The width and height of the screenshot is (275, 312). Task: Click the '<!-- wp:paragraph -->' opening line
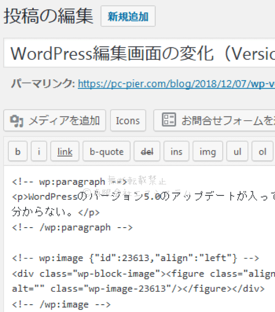70,182
